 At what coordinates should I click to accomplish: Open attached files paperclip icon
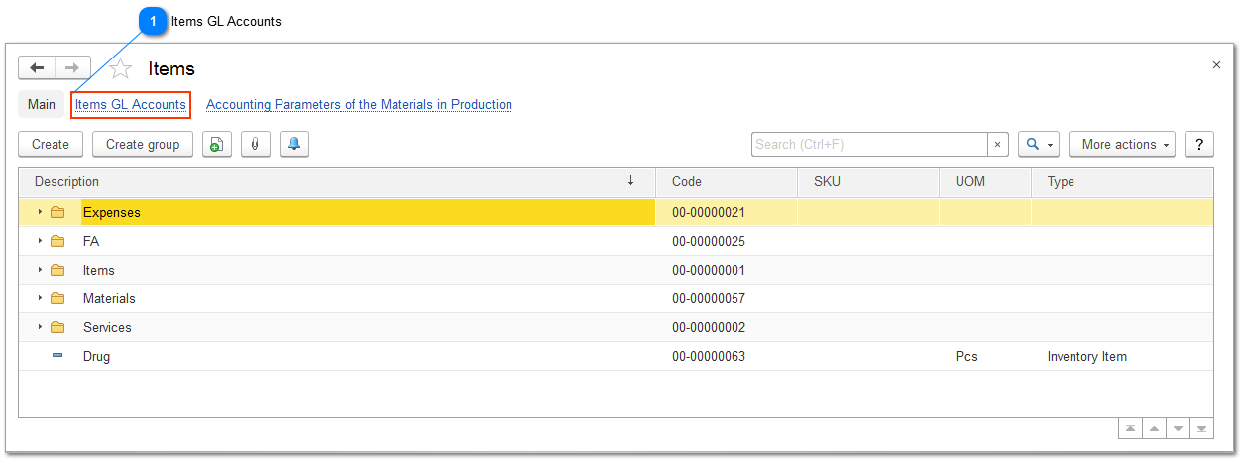click(x=255, y=145)
